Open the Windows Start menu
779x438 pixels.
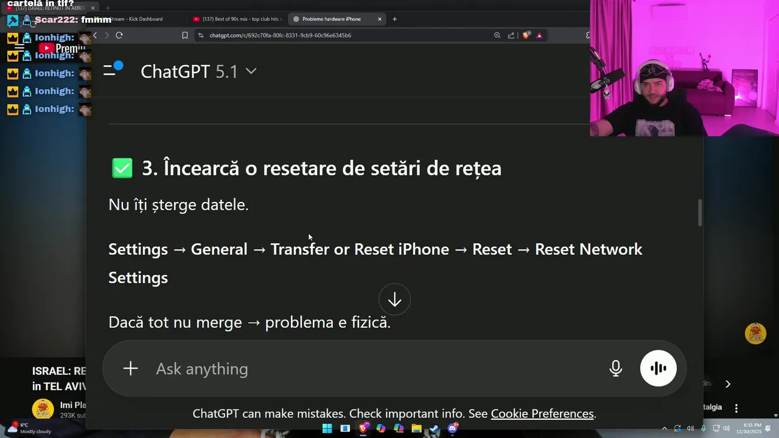pos(327,428)
